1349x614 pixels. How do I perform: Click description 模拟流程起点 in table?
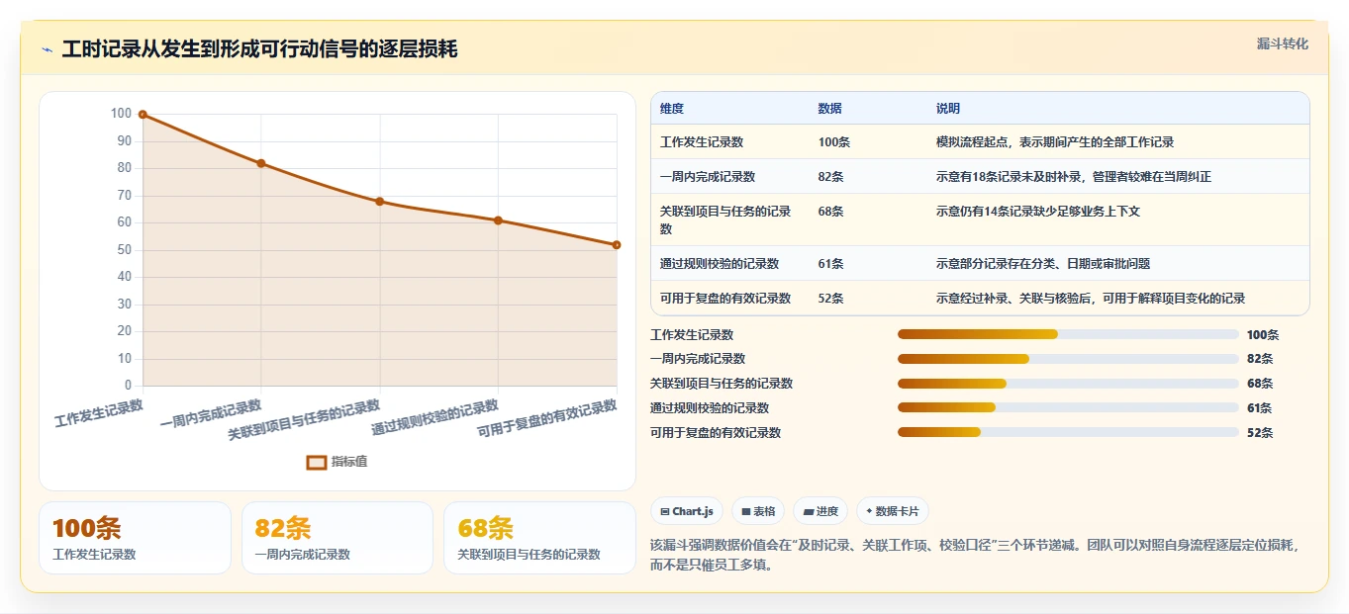pyautogui.click(x=1055, y=142)
